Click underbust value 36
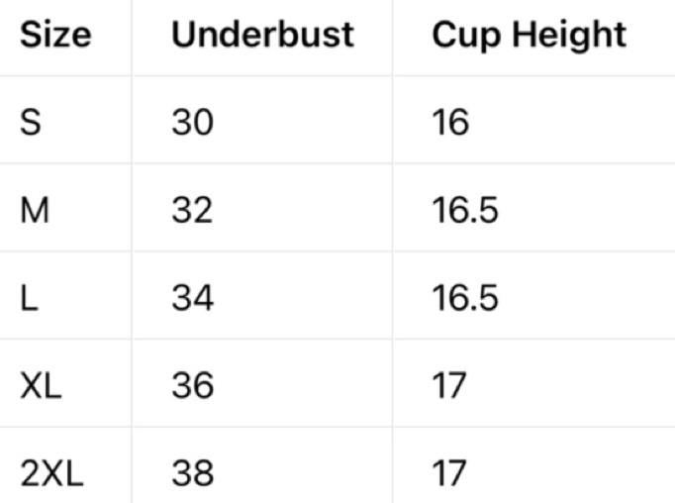675x503 pixels. pyautogui.click(x=192, y=385)
